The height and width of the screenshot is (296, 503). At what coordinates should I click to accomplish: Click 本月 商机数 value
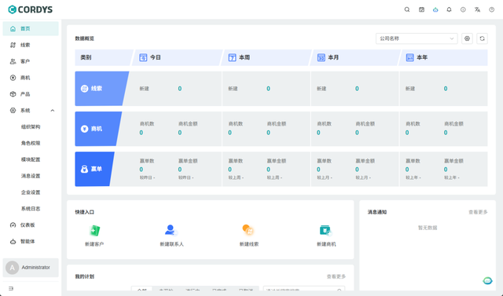pyautogui.click(x=318, y=133)
